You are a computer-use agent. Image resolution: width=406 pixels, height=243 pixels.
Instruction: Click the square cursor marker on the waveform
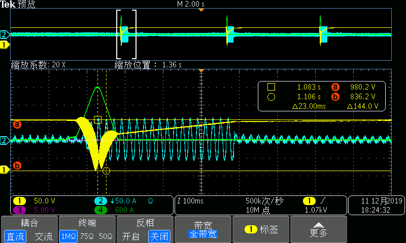tap(98, 119)
